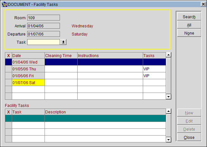Click the Close button
Image resolution: width=207 pixels, height=147 pixels.
point(189,137)
